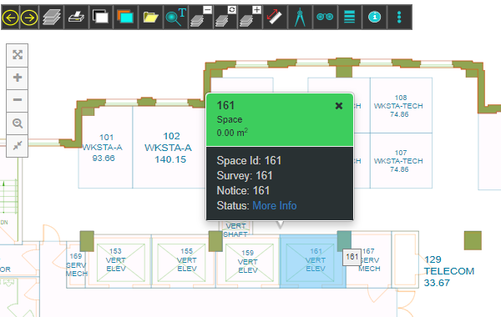Select room 102 WKSTA-A on floor plan
The height and width of the screenshot is (317, 501).
(x=169, y=148)
